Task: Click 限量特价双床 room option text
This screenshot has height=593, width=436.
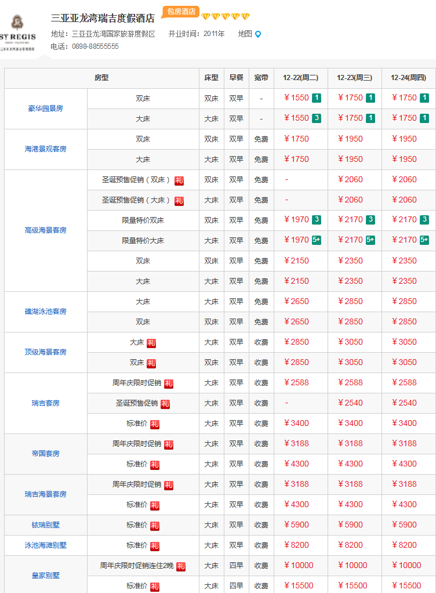Action: pos(143,220)
